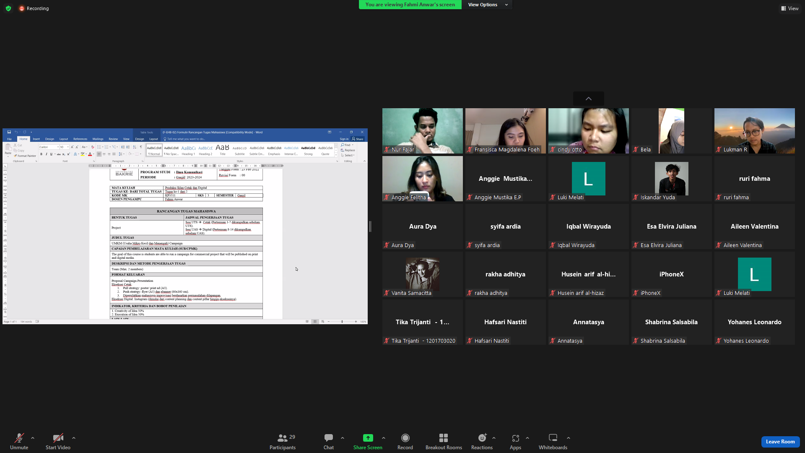Click the Strikethrough button in Word
Image resolution: width=805 pixels, height=453 pixels.
point(59,154)
